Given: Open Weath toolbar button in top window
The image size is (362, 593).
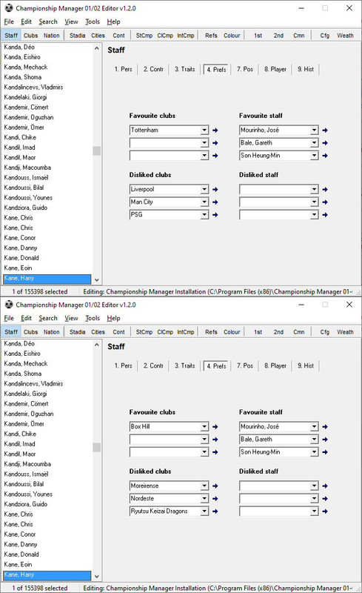Looking at the screenshot, I should click(345, 36).
